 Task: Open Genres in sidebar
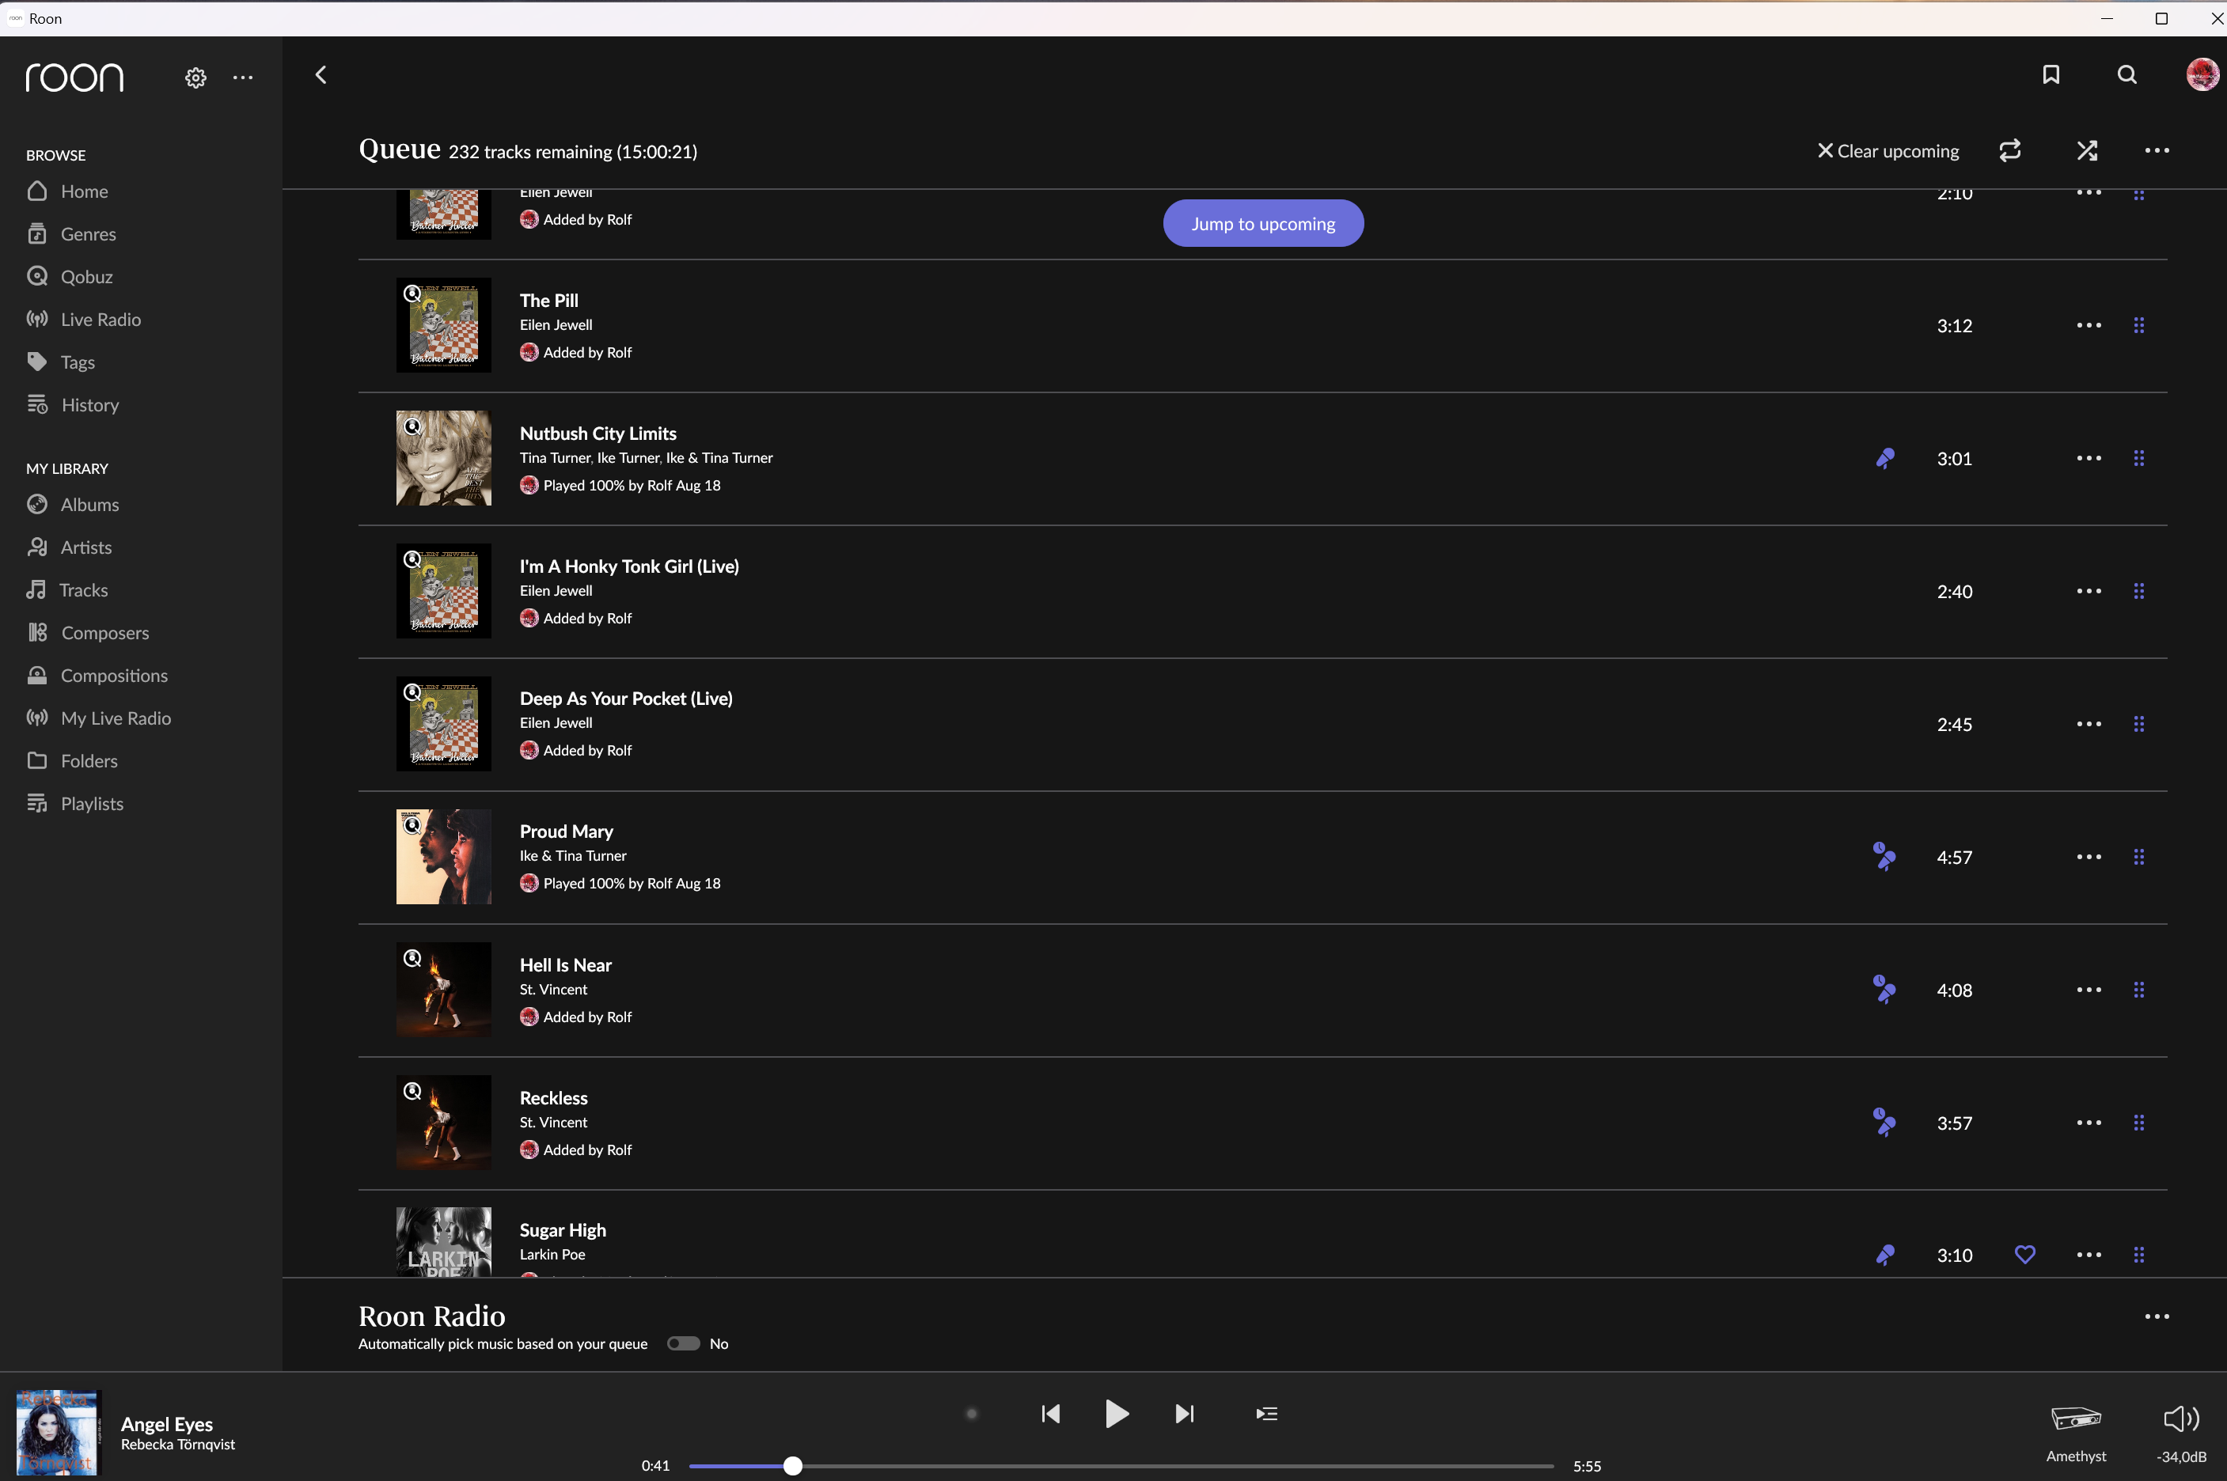pyautogui.click(x=72, y=233)
